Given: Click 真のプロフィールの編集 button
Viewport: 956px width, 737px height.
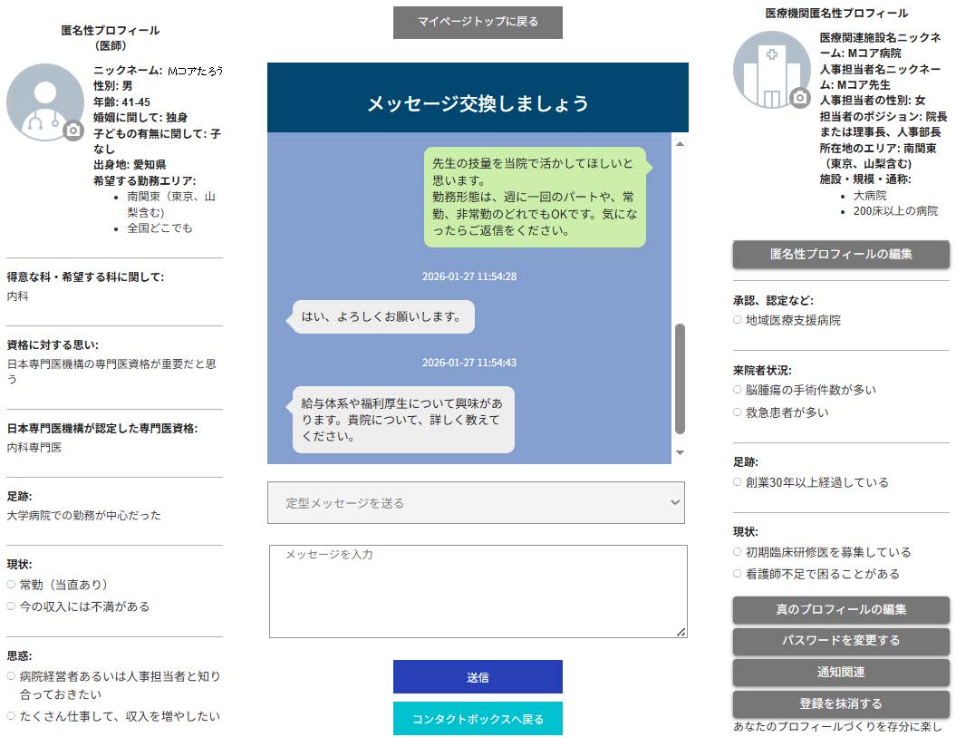Looking at the screenshot, I should tap(839, 610).
